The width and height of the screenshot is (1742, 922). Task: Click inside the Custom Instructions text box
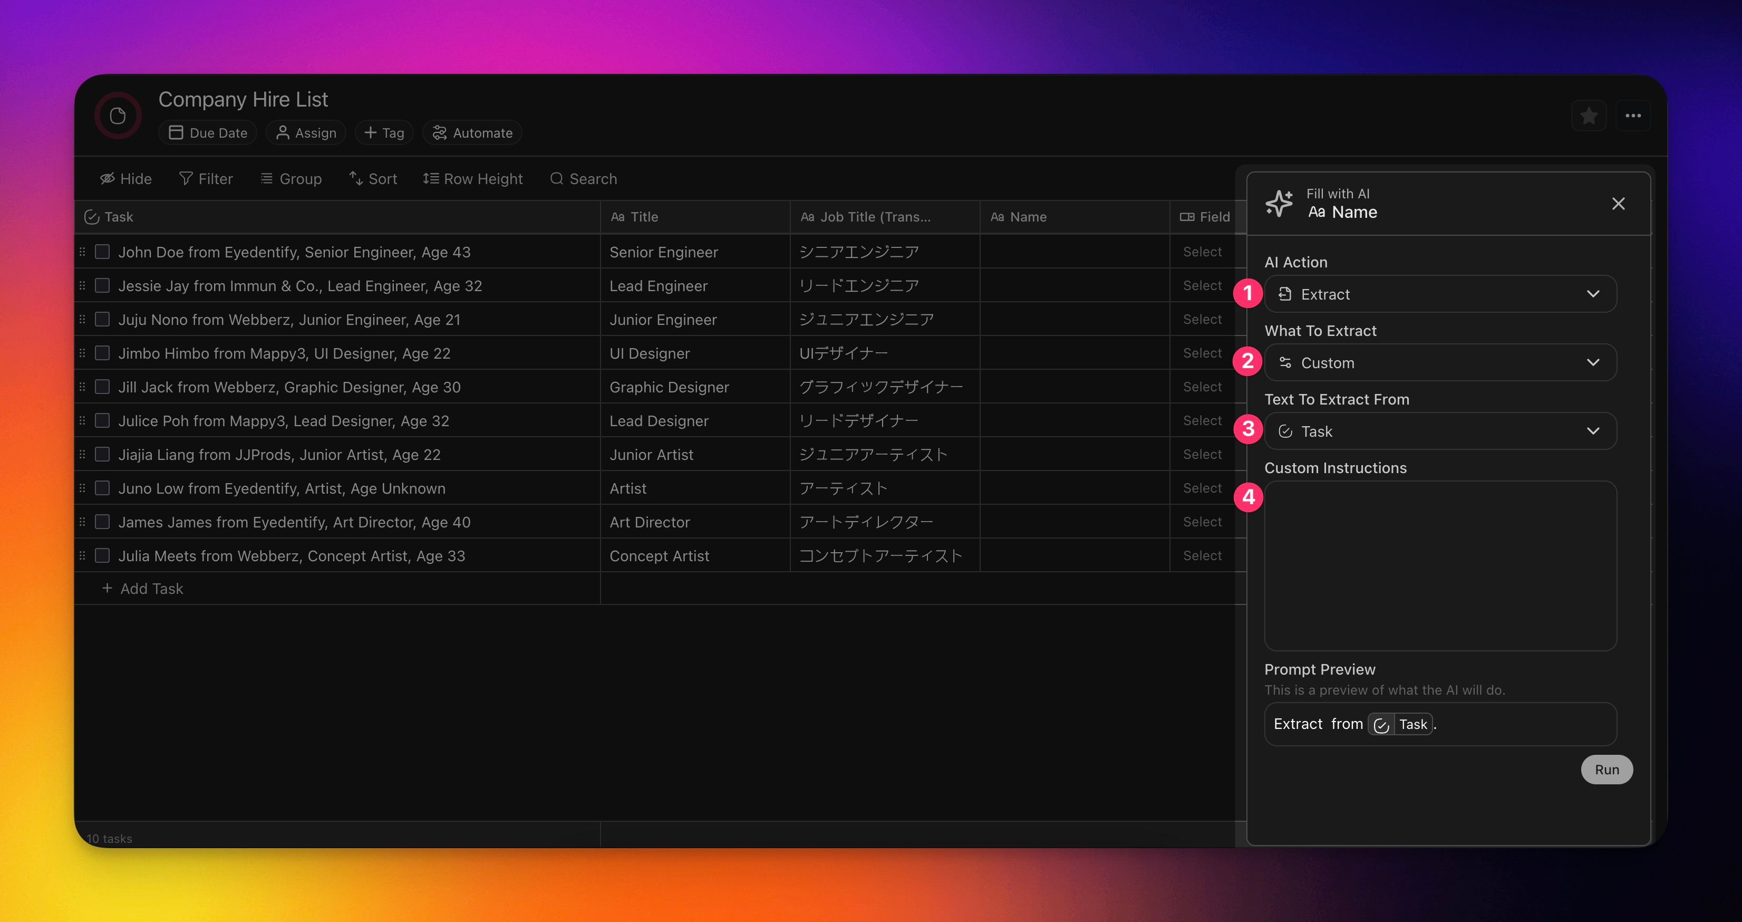[1440, 565]
